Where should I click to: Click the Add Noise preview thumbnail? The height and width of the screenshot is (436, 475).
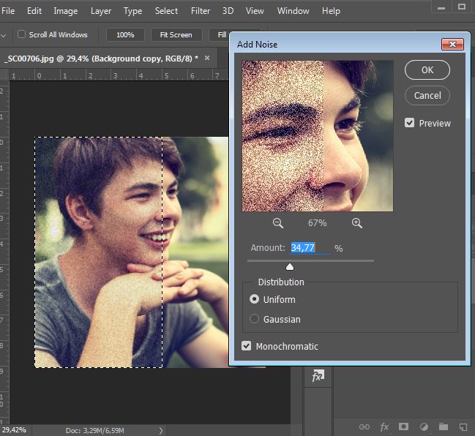pos(317,136)
